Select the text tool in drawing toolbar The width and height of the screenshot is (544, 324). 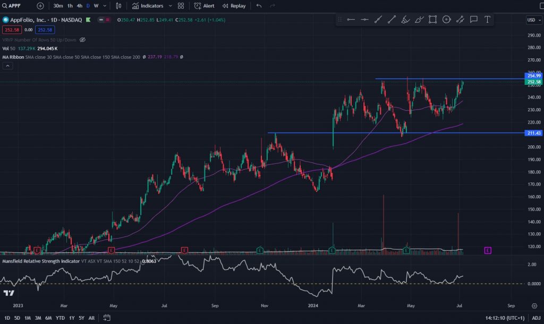click(x=487, y=20)
